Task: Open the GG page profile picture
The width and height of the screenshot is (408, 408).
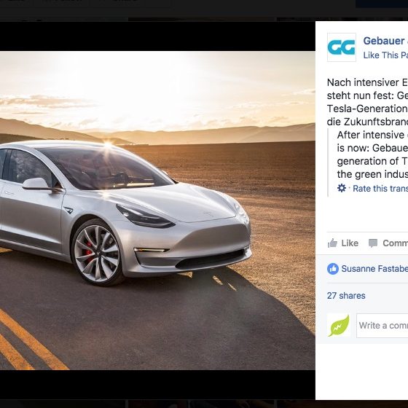Action: [x=342, y=47]
